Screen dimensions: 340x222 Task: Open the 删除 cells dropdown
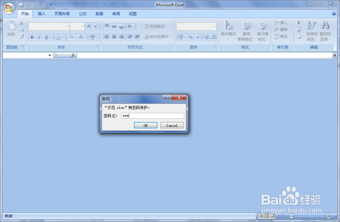tap(282, 30)
